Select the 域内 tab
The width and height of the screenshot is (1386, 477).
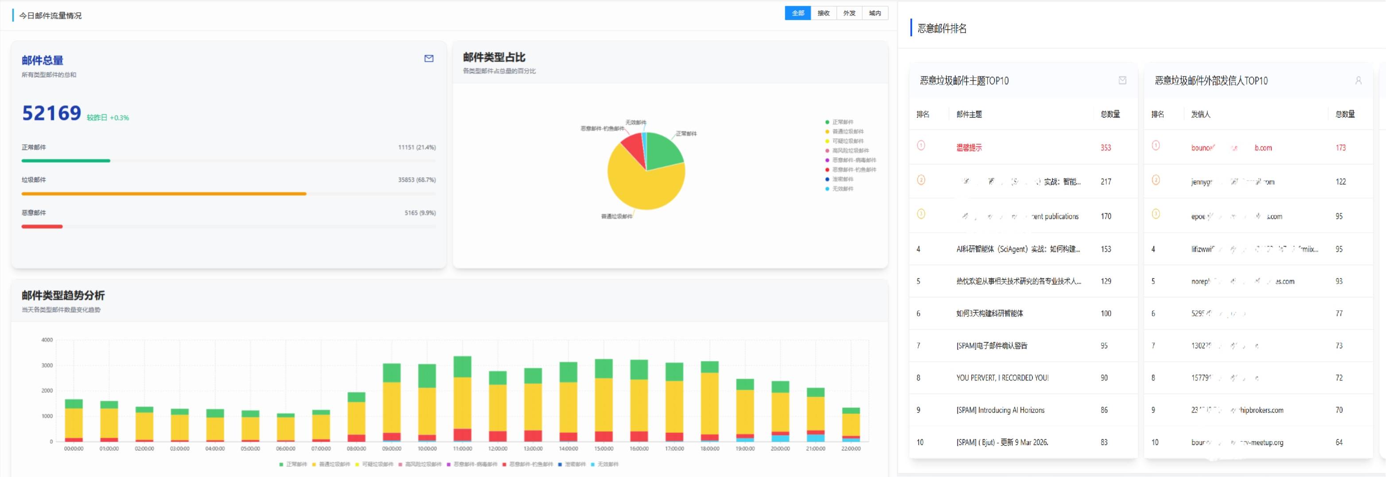(x=875, y=13)
